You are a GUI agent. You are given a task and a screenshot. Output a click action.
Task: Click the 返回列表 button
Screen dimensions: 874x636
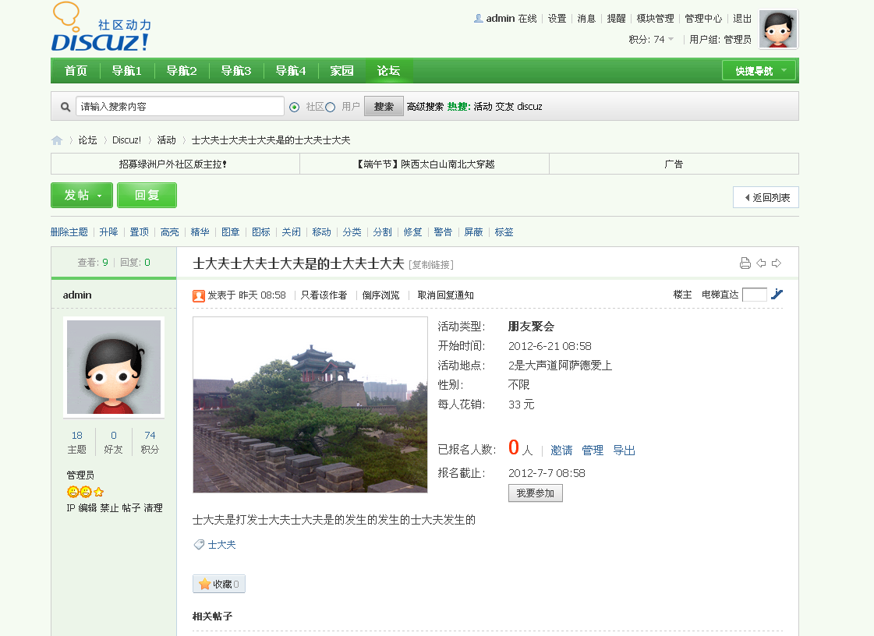766,197
